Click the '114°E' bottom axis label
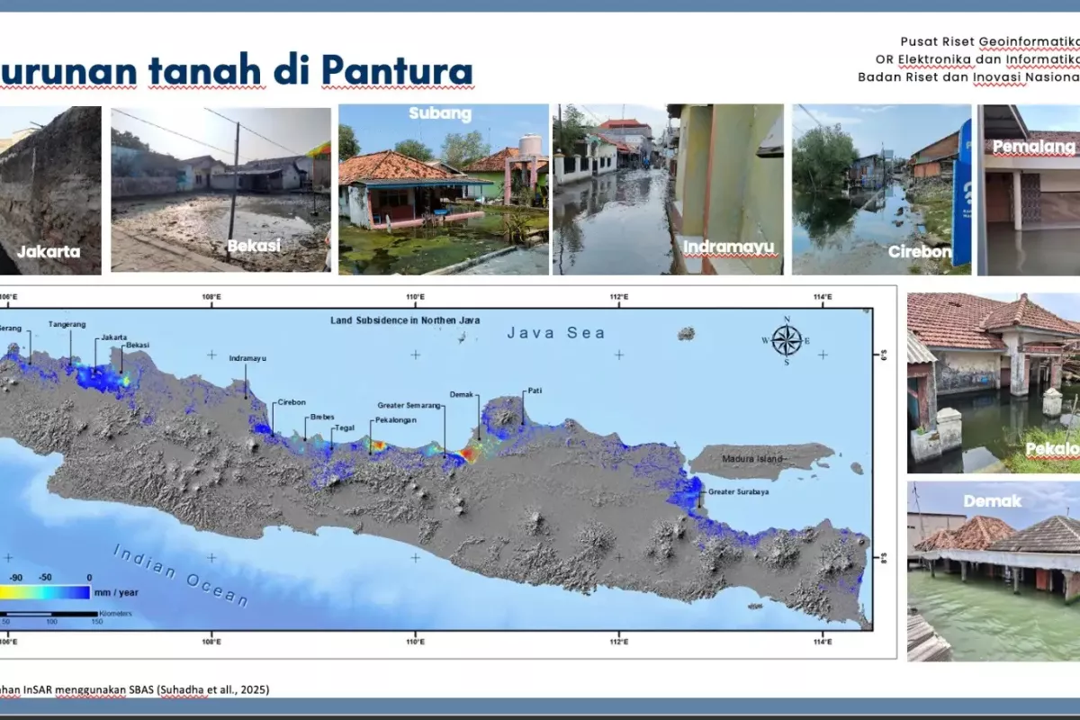Image resolution: width=1080 pixels, height=720 pixels. (x=823, y=643)
